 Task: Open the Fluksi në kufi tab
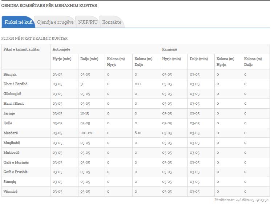click(x=18, y=22)
